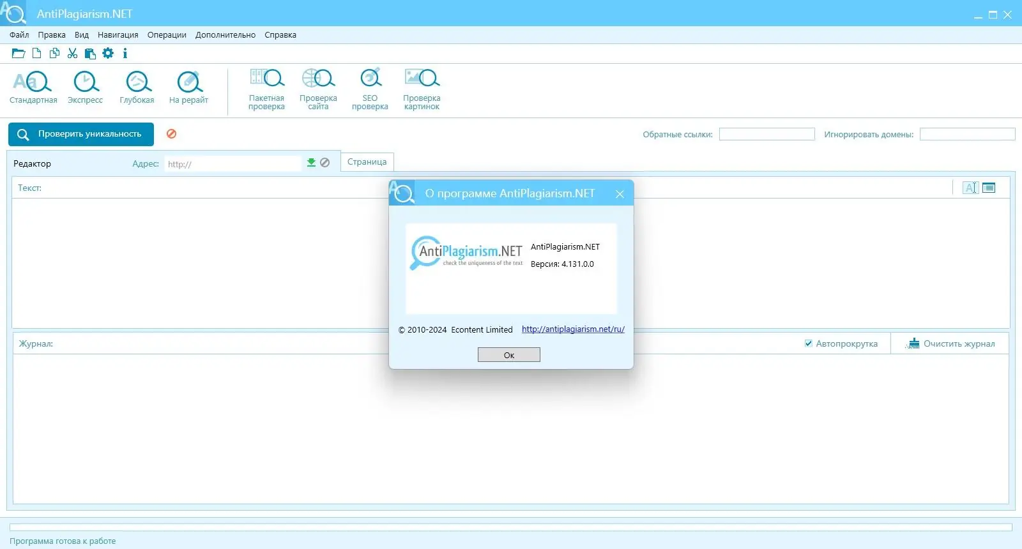Start SEO проверка
The width and height of the screenshot is (1022, 549).
(370, 89)
